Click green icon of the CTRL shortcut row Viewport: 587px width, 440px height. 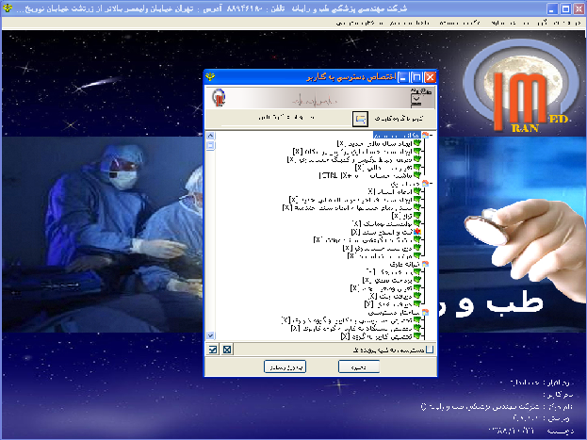click(x=417, y=175)
